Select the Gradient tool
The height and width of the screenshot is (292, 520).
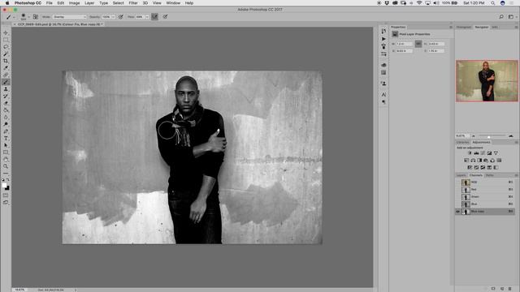(x=6, y=110)
